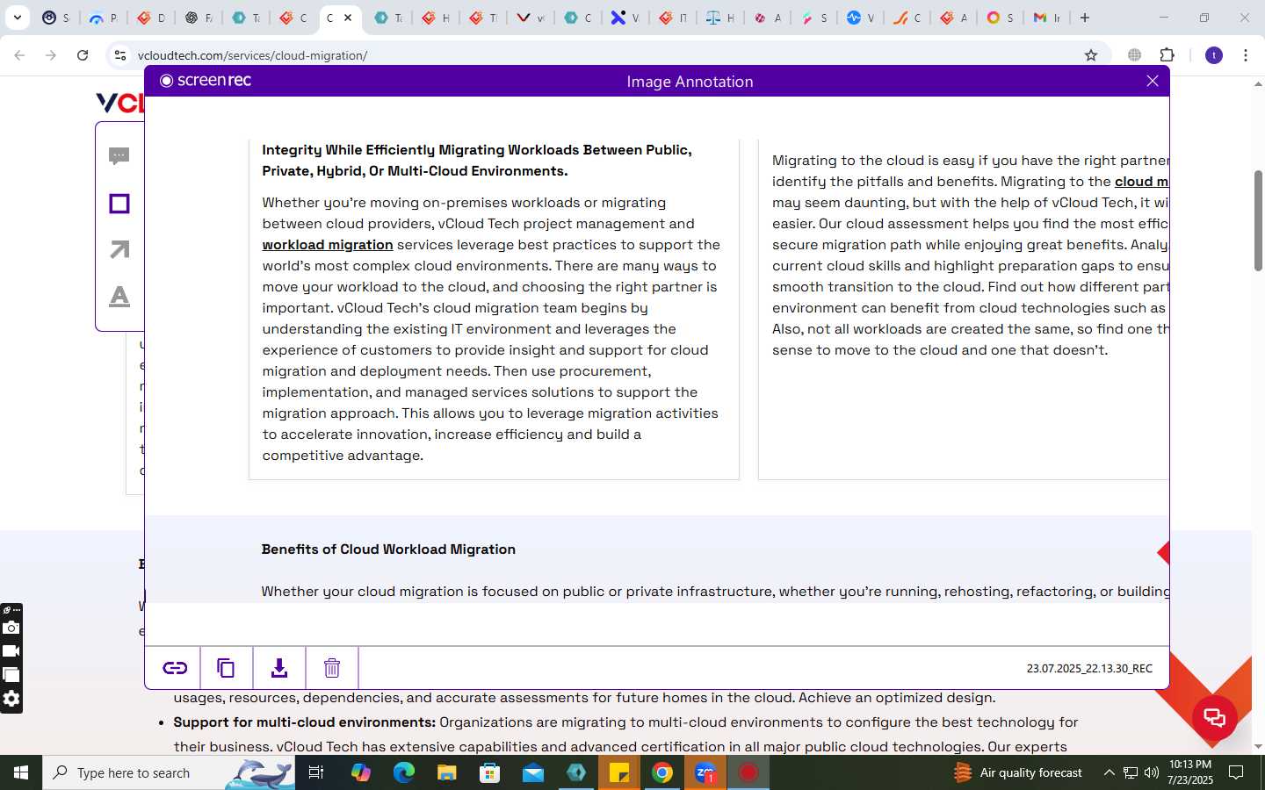
Task: Click the Windows search box
Action: click(x=169, y=772)
